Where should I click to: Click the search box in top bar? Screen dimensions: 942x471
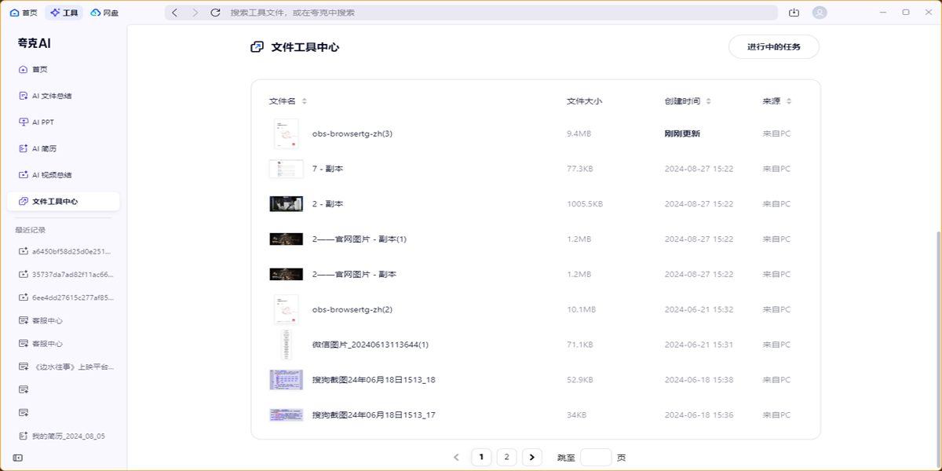point(471,13)
